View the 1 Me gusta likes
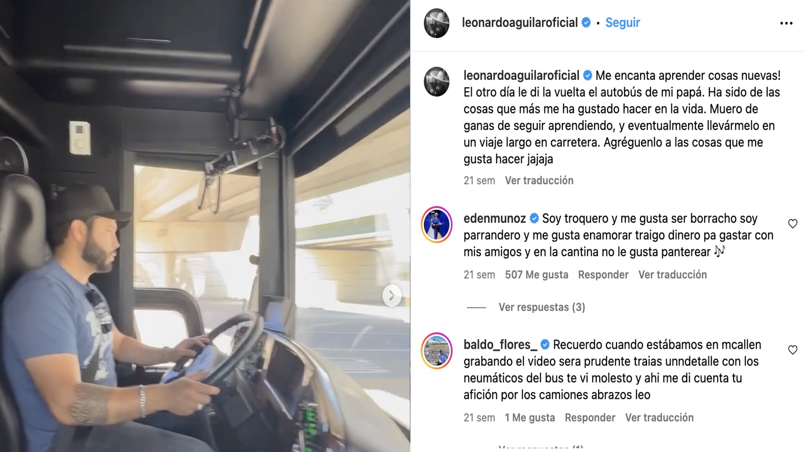 [530, 418]
